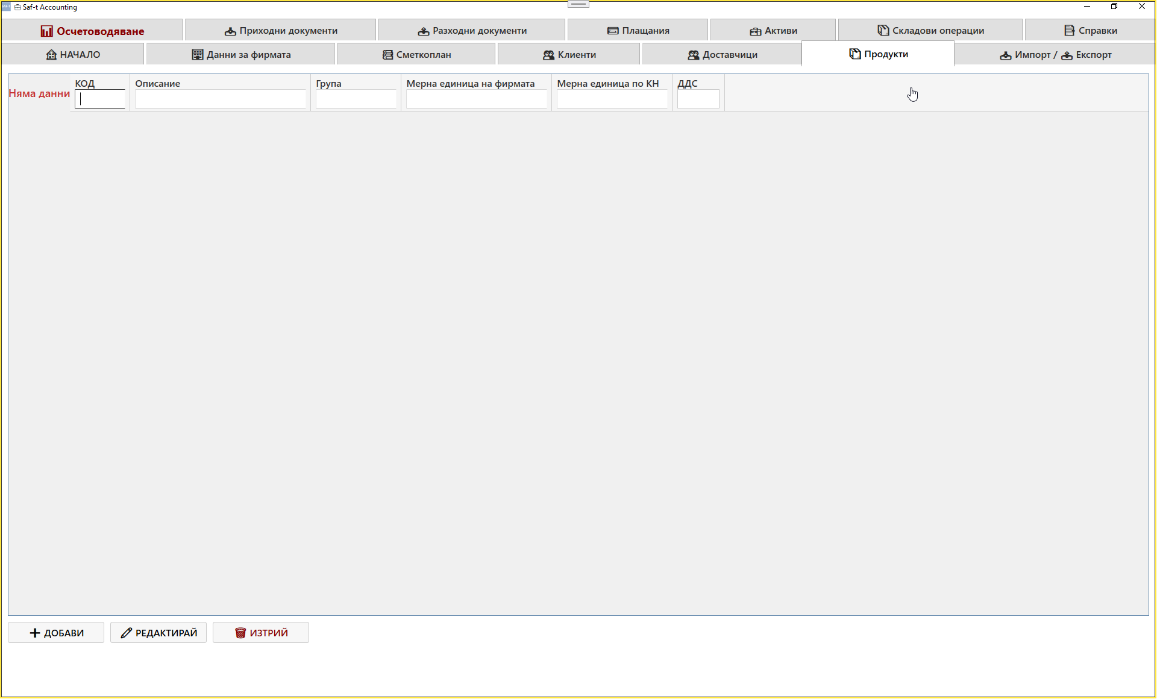Click the Приходни документи inbox icon
This screenshot has width=1157, height=699.
[230, 31]
